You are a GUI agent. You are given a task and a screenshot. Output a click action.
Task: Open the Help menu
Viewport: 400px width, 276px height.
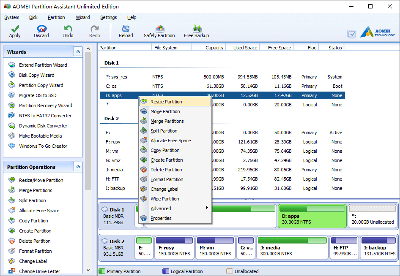point(132,17)
